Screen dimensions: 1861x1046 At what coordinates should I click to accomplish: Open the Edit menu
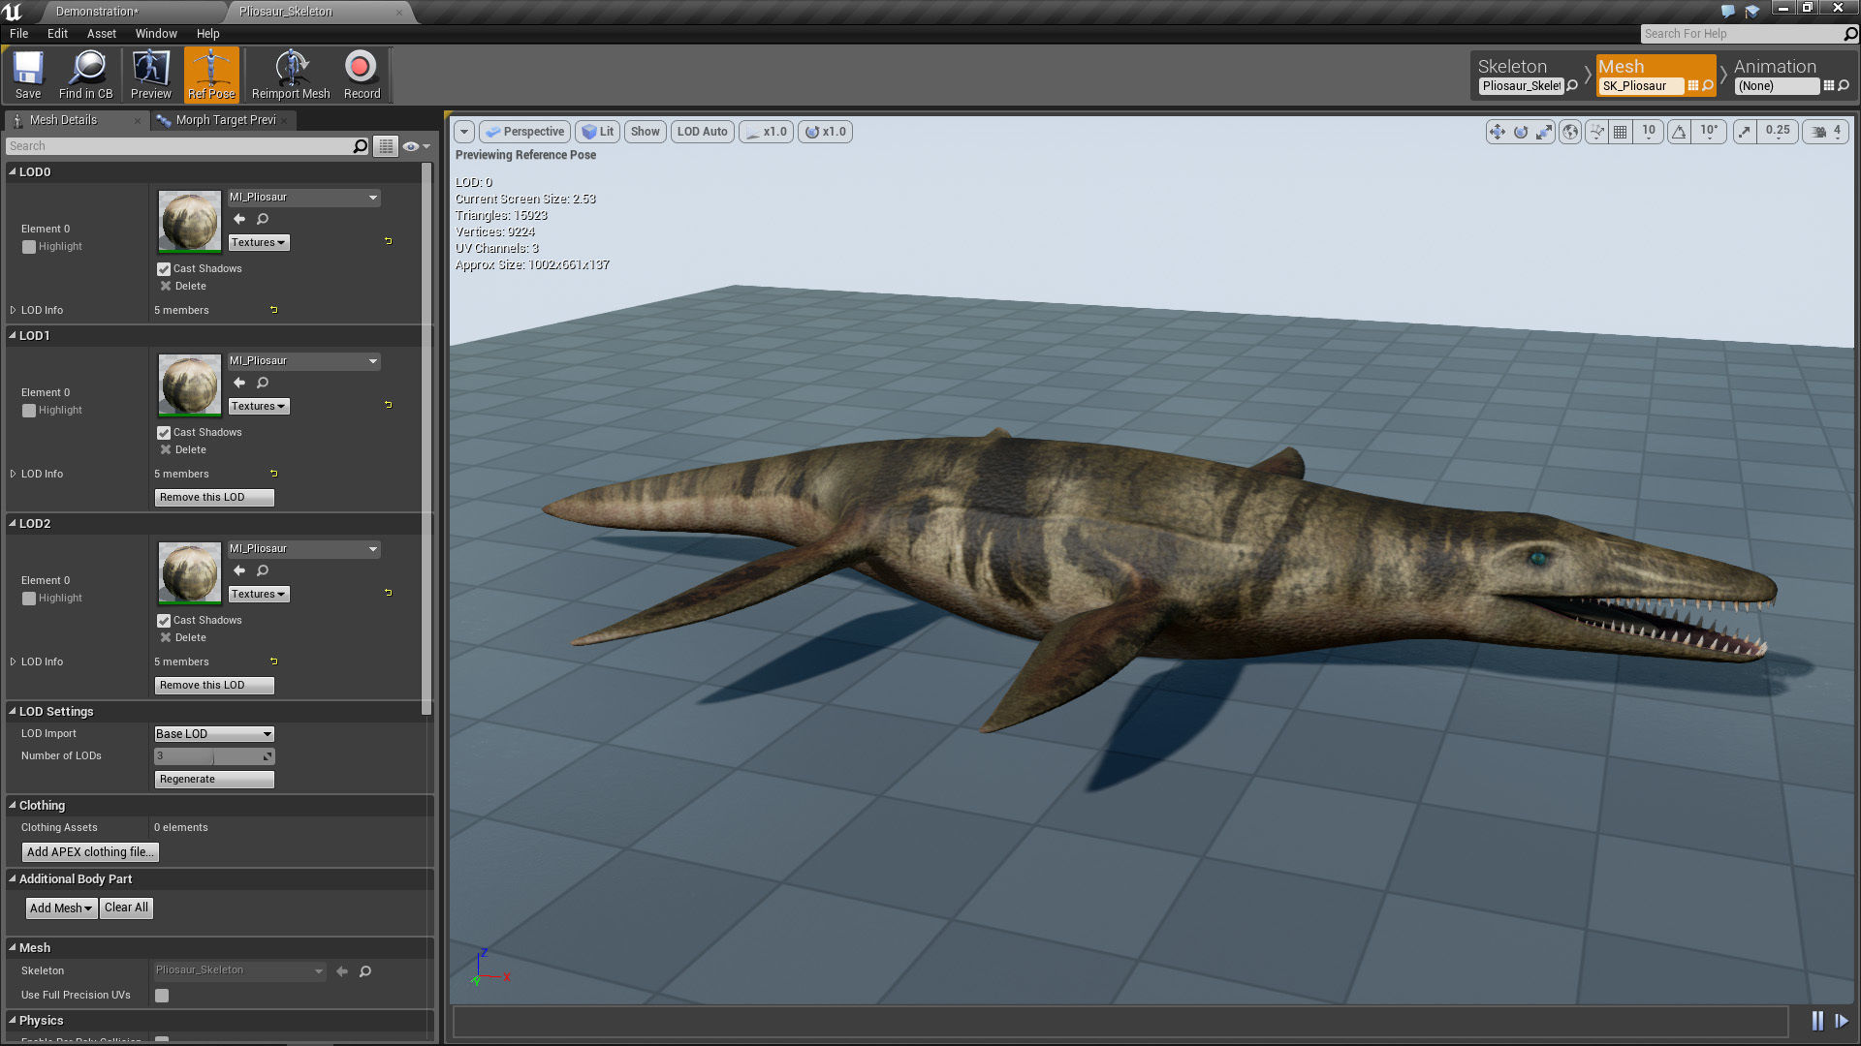pos(58,34)
